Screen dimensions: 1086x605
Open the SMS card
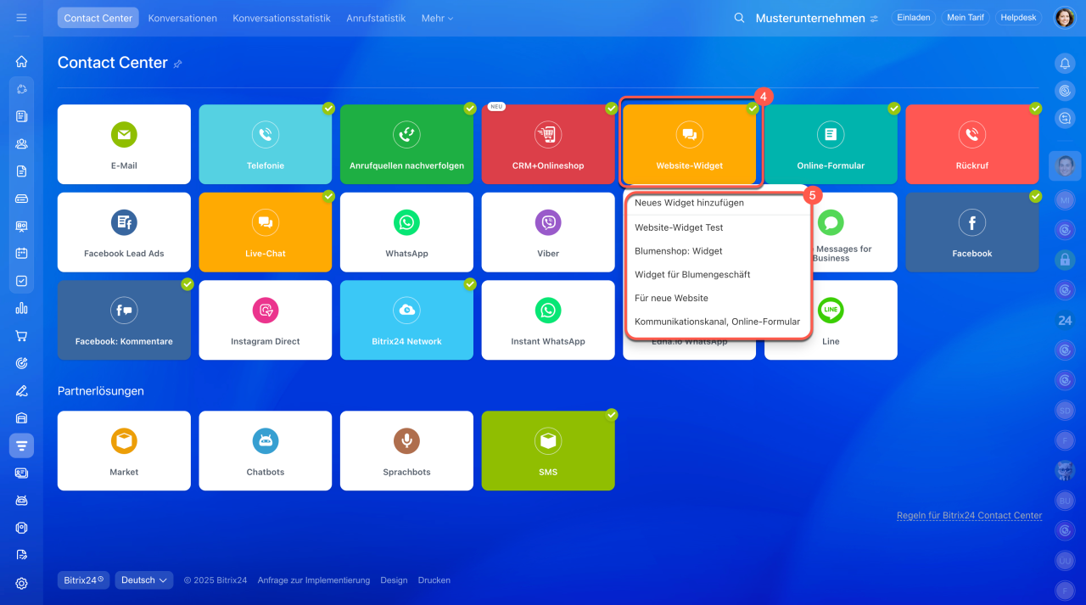tap(548, 451)
